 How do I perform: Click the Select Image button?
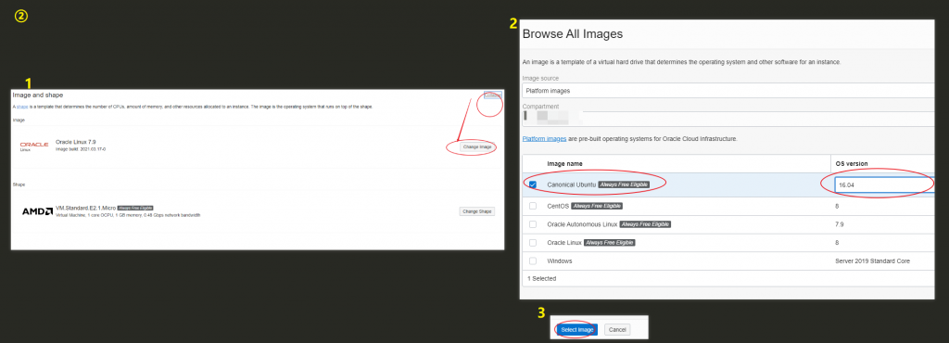click(x=577, y=330)
